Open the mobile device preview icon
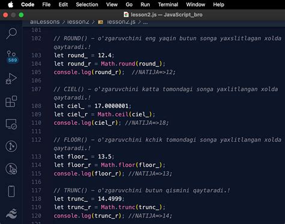 (11, 192)
